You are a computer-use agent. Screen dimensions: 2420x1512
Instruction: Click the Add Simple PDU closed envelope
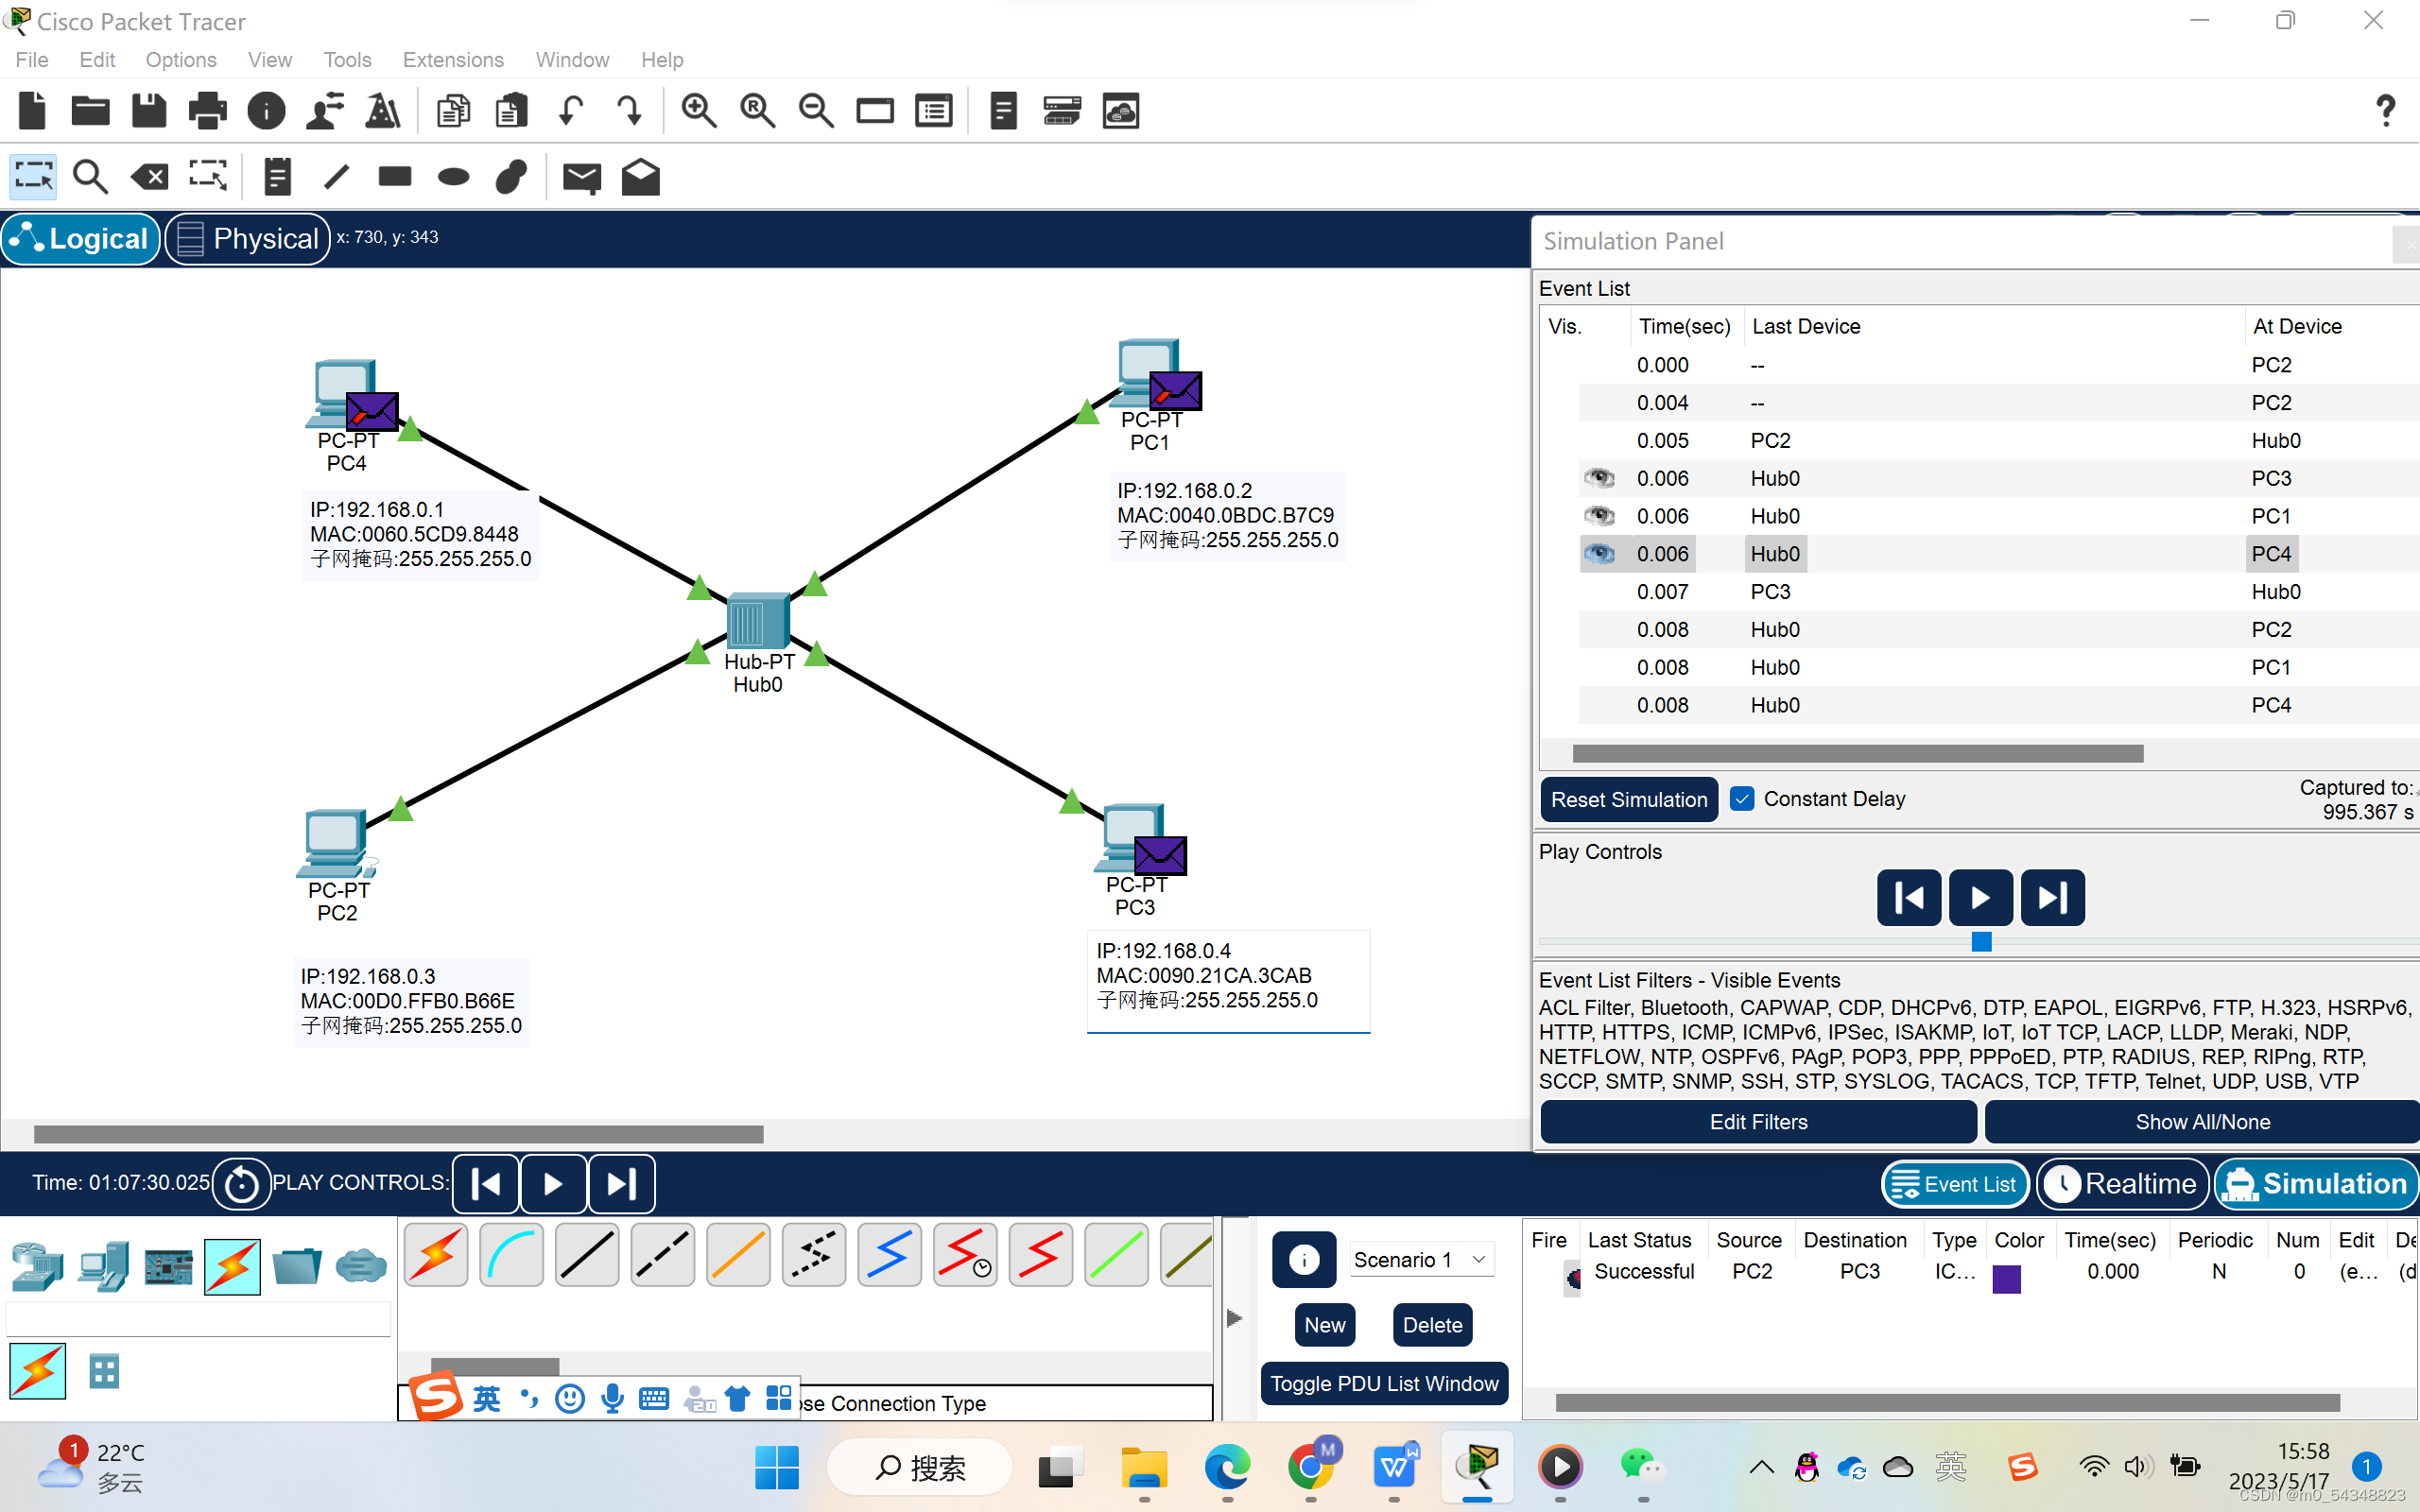[x=581, y=177]
